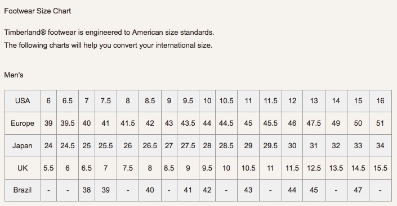Click the Japan row header
Image resolution: width=397 pixels, height=206 pixels.
click(x=23, y=146)
